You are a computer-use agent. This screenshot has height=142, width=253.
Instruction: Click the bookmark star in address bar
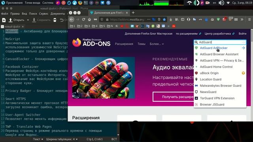164,19
